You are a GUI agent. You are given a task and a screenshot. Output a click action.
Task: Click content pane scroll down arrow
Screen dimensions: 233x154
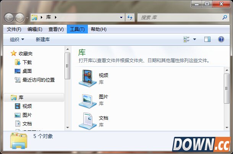(x=227, y=127)
